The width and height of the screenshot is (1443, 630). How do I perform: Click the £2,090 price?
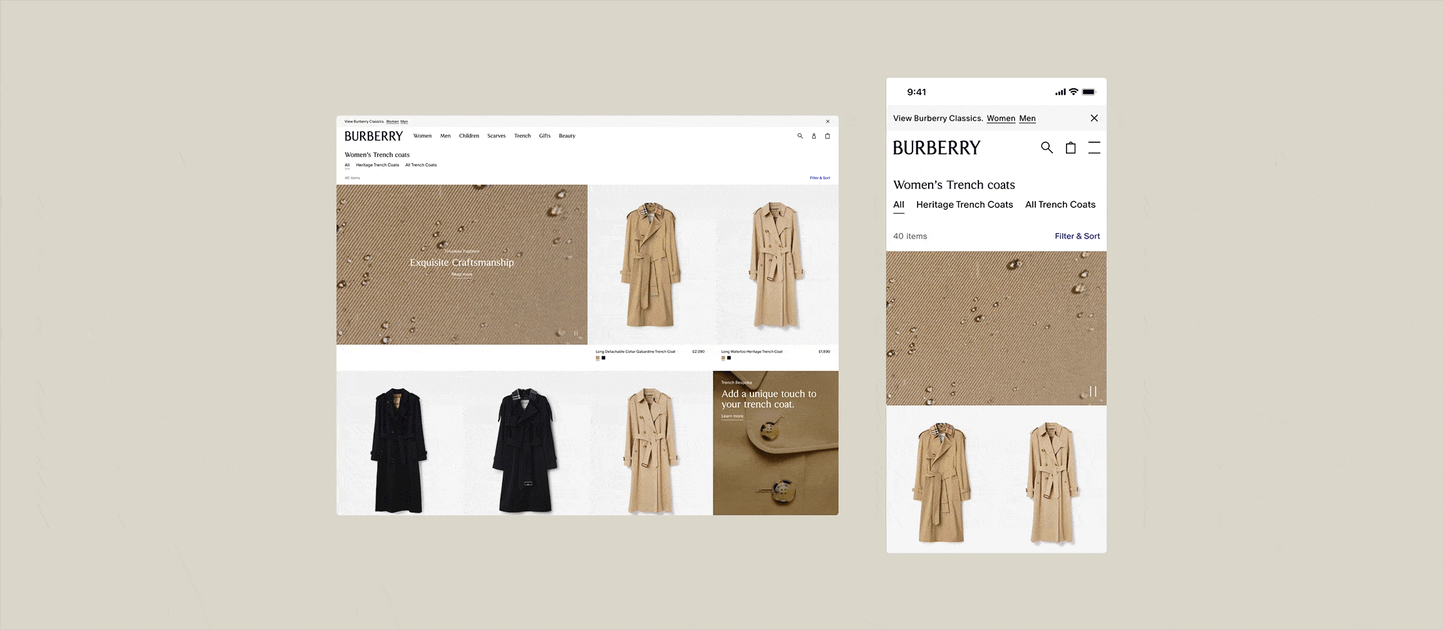[x=698, y=351]
